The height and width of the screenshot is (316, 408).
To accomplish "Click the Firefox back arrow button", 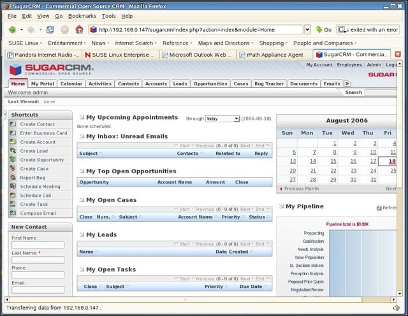I will [12, 30].
